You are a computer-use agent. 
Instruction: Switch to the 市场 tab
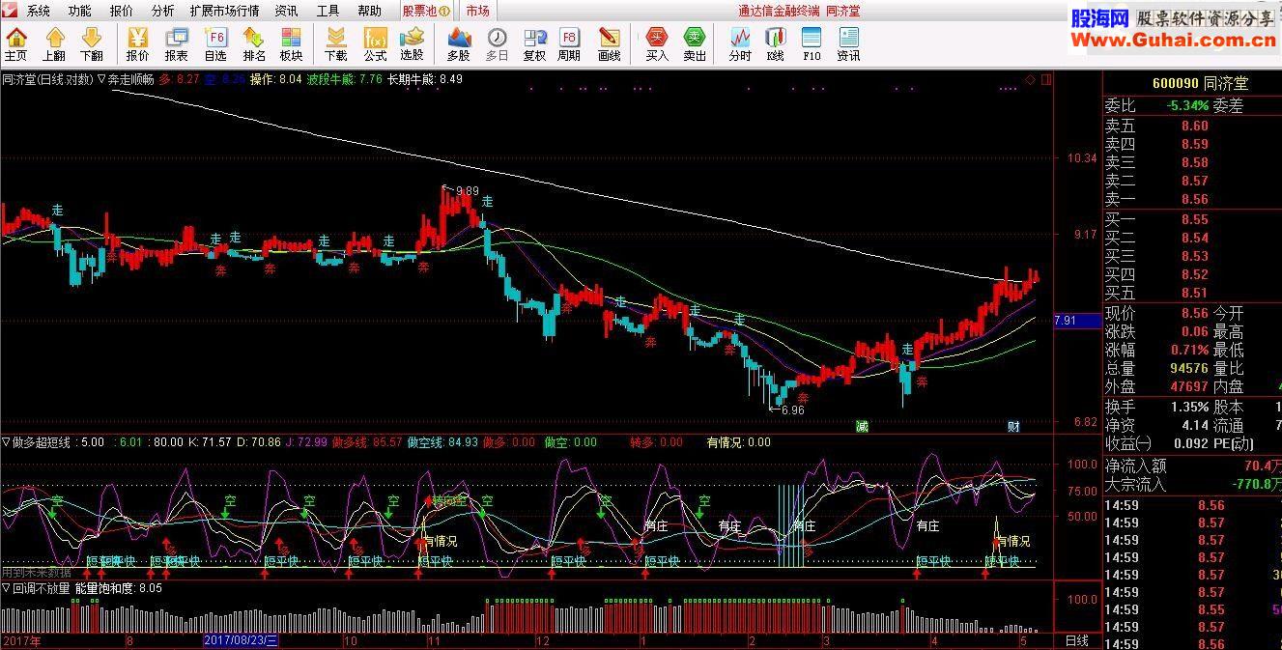(x=477, y=11)
